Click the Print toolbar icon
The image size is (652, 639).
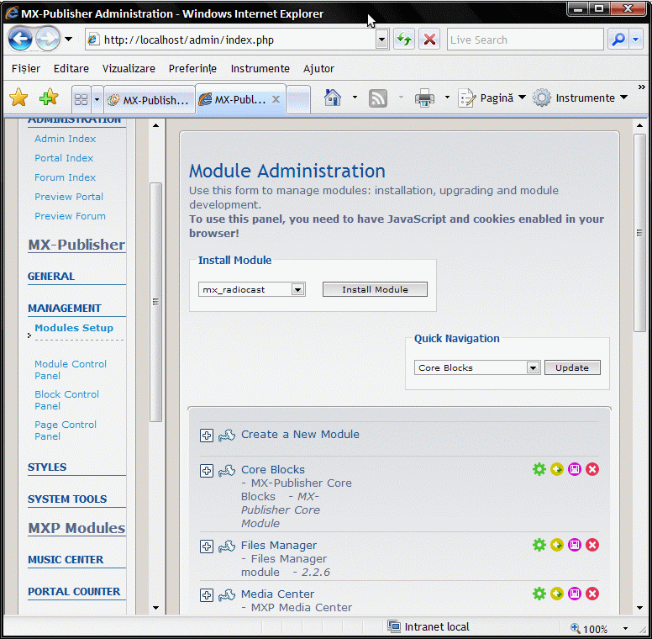coord(424,98)
